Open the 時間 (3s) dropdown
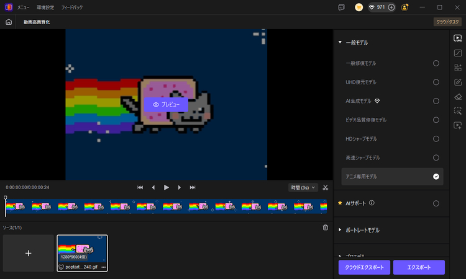This screenshot has width=466, height=279. click(x=303, y=187)
